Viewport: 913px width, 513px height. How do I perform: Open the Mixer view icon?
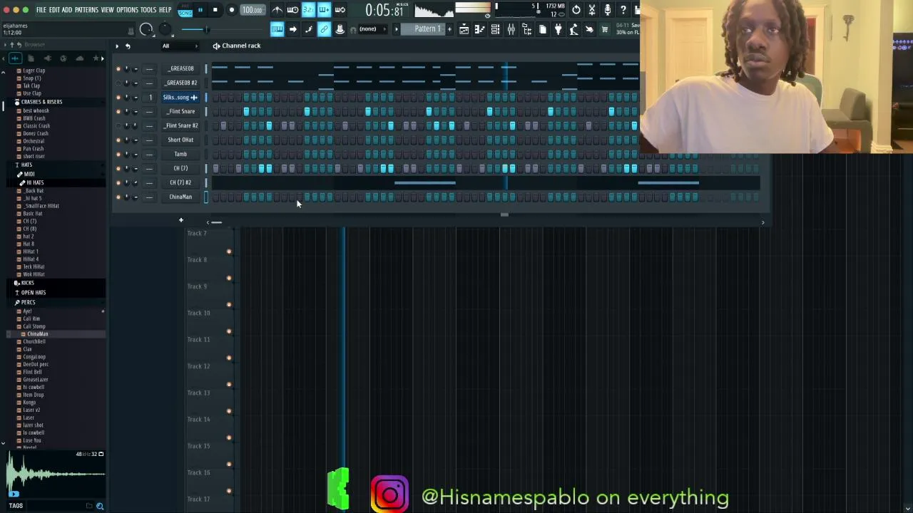511,29
